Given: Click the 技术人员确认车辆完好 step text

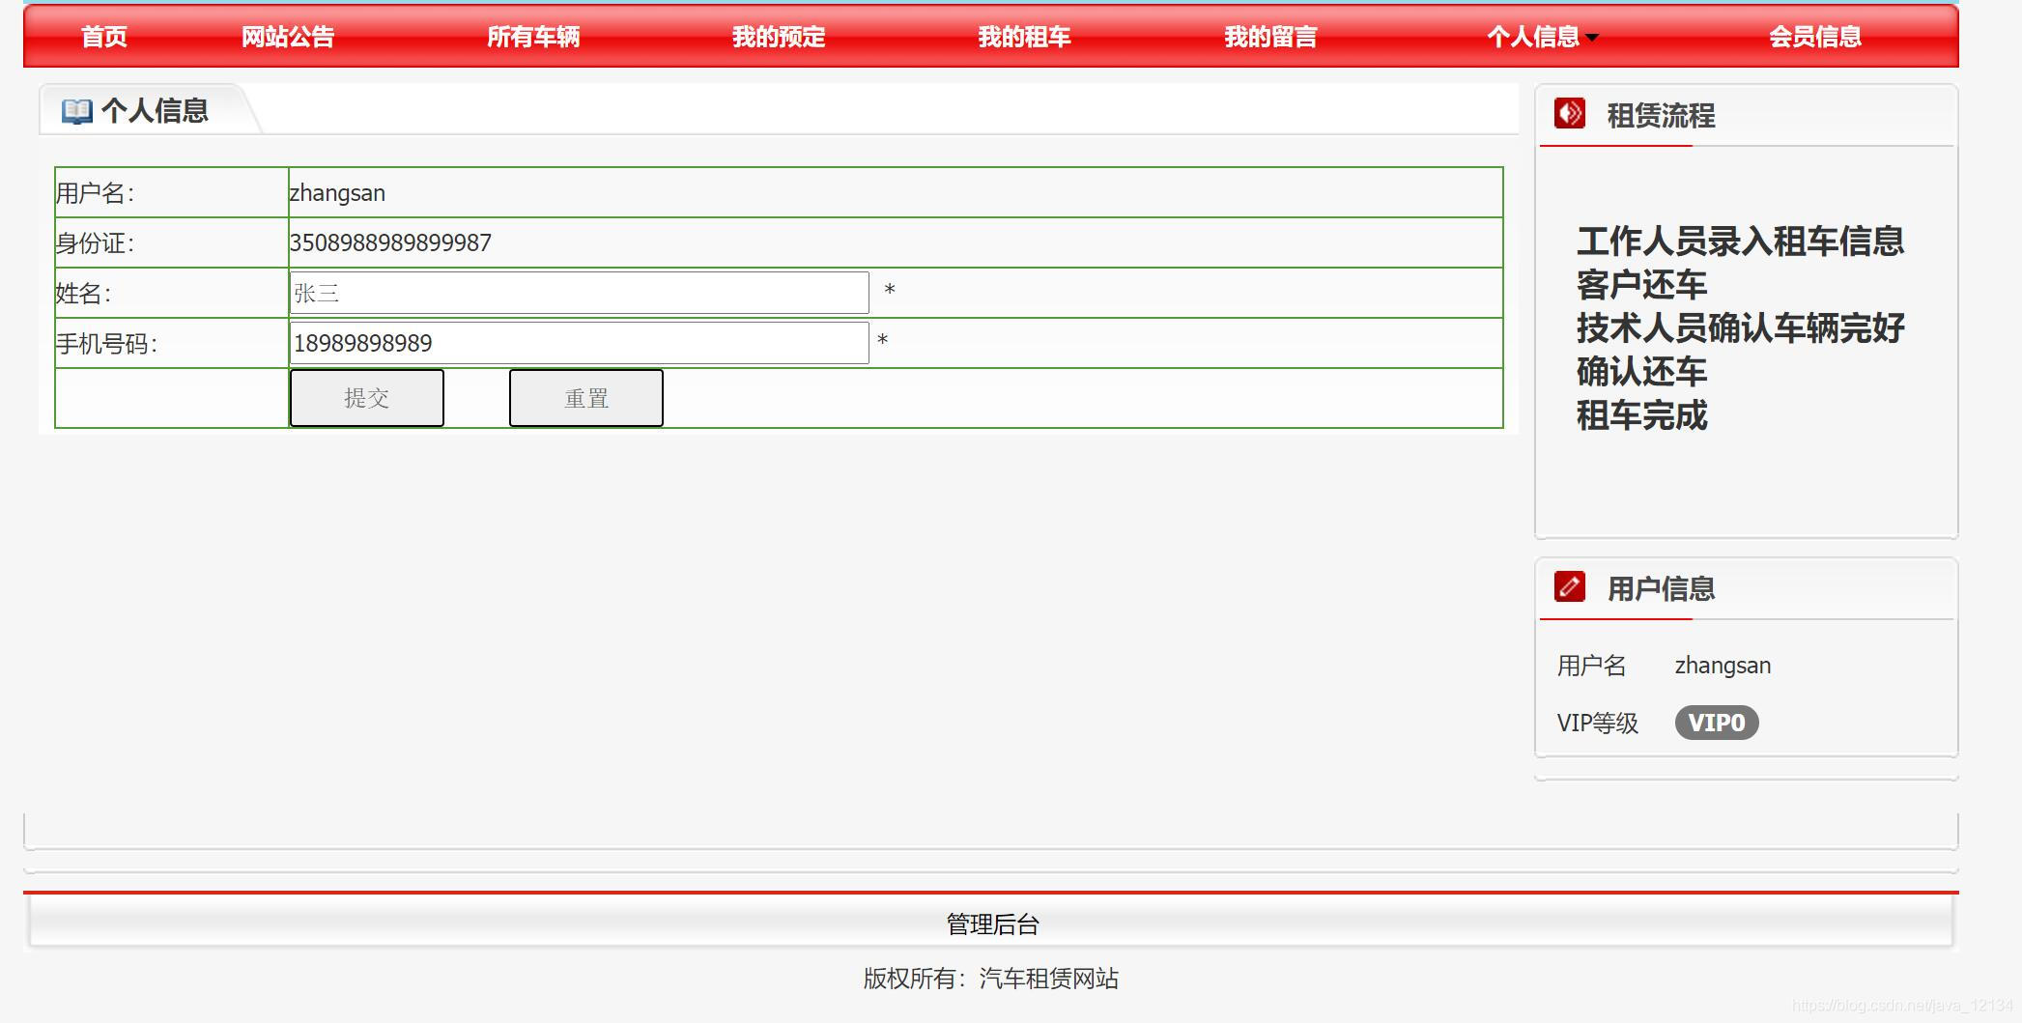Looking at the screenshot, I should 1740,327.
